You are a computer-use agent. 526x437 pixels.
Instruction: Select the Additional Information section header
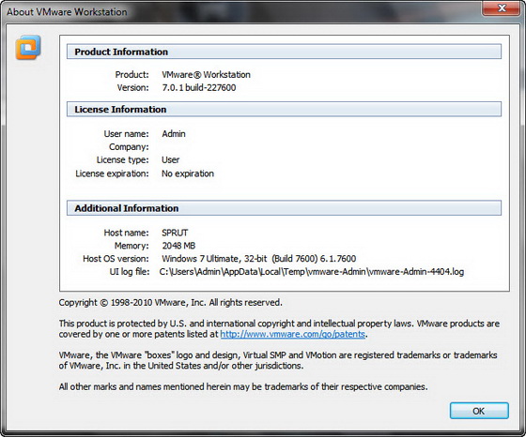point(284,208)
